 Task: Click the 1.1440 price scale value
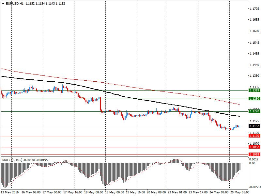point(254,65)
